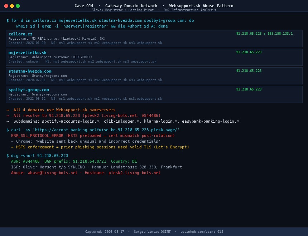Viewport: 308px width, 236px height.
Task: Click the 91.218.65.223 address in spolbyt-group.com card
Action: tap(249, 89)
